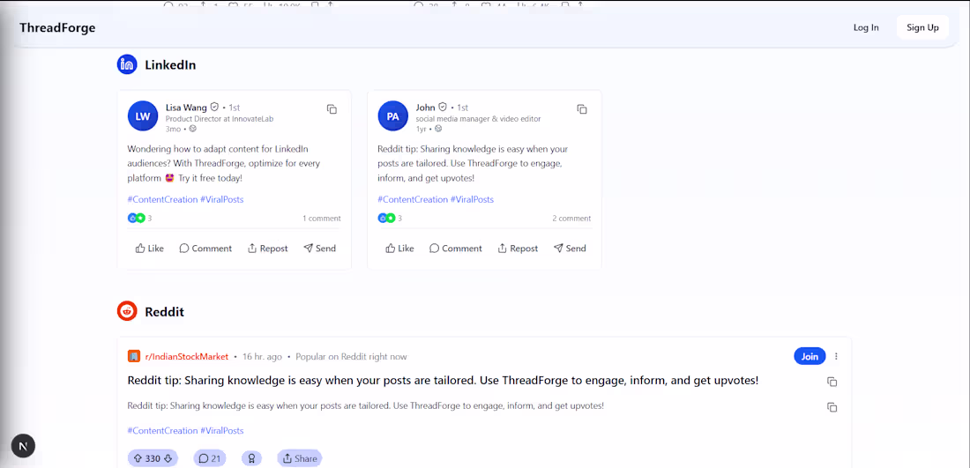Comment on John's post
Image resolution: width=970 pixels, height=468 pixels.
click(x=455, y=249)
